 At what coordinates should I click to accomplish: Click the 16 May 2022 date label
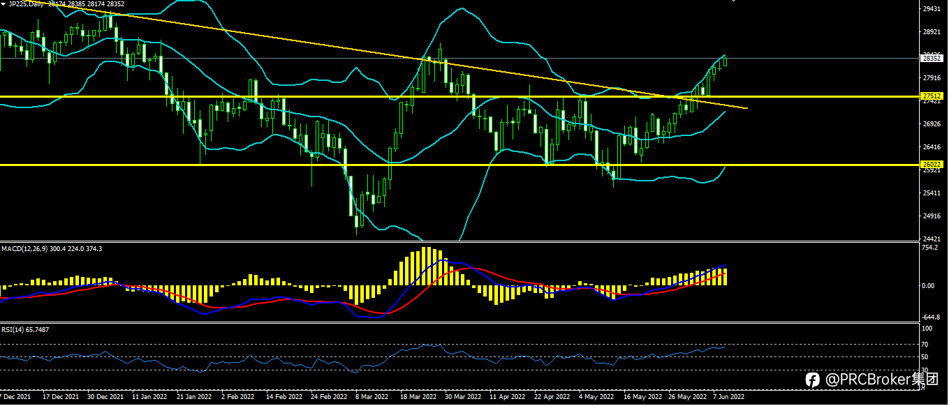[642, 396]
